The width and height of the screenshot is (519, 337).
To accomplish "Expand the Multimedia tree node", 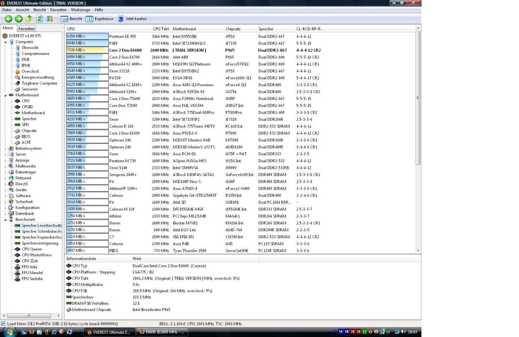I will click(x=6, y=166).
